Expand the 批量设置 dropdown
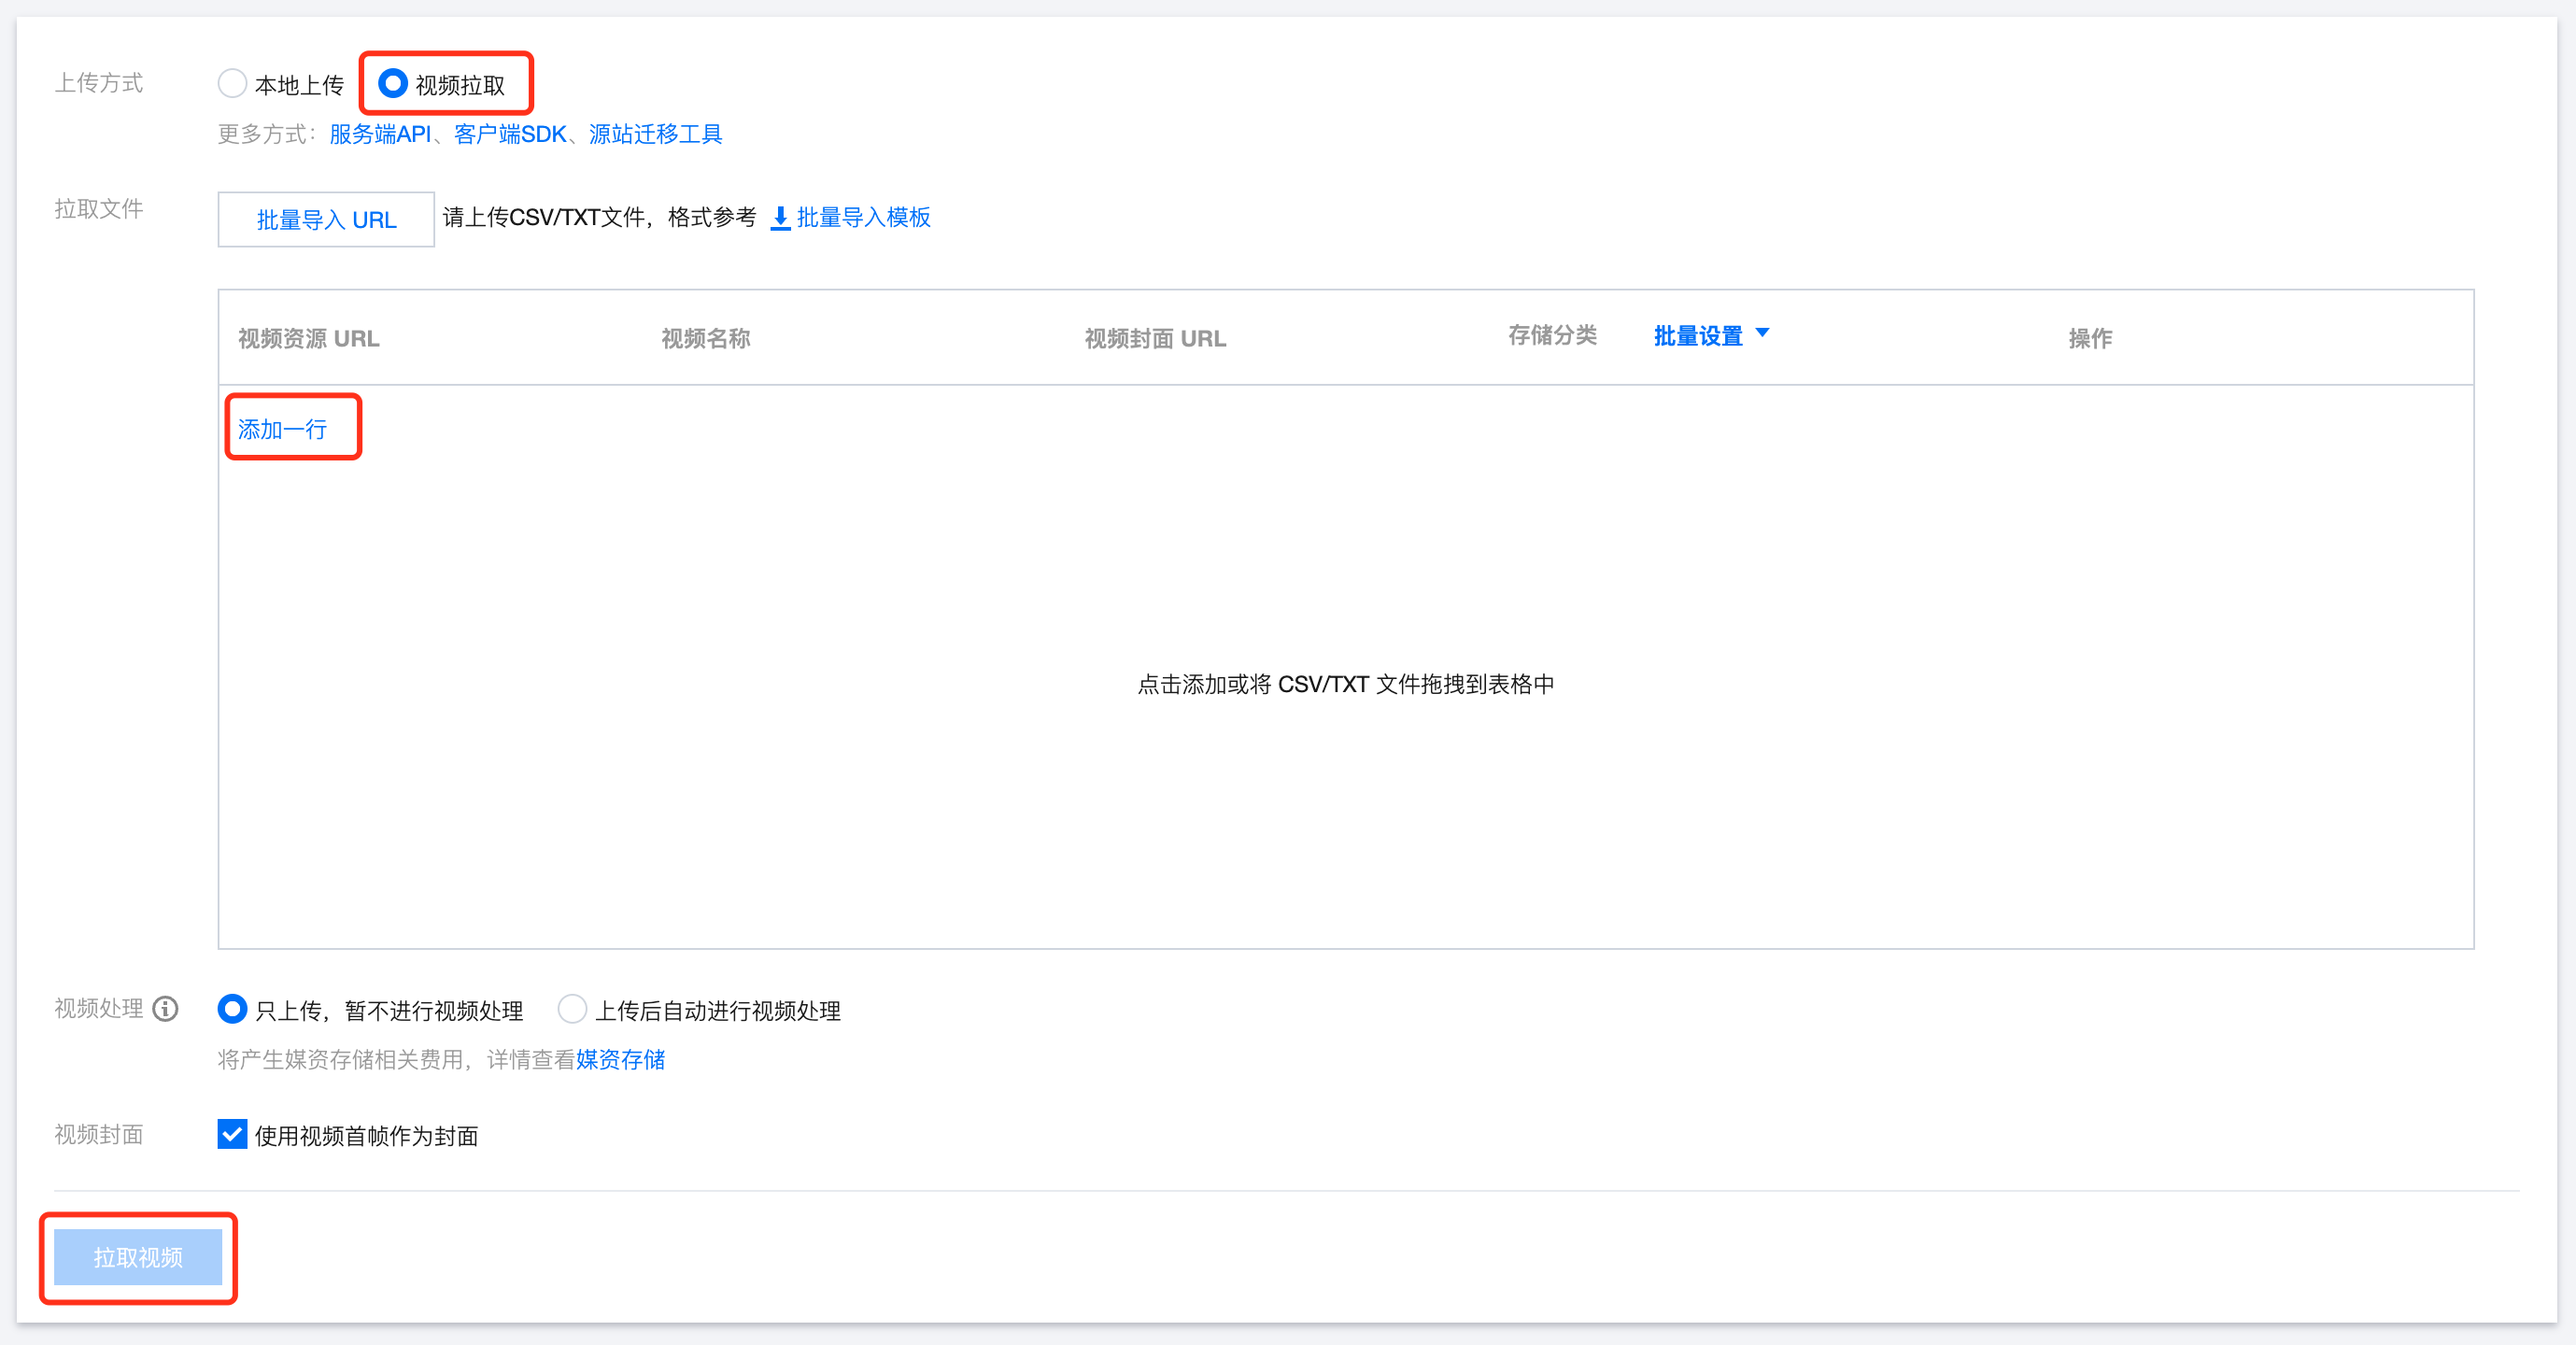 click(1697, 336)
